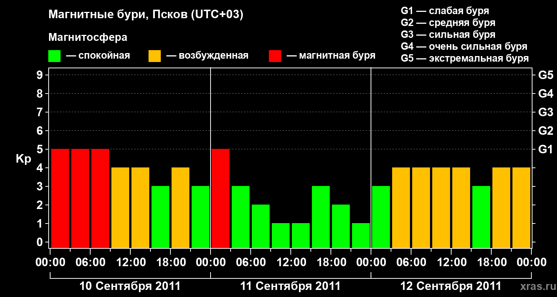Click the 'Kp' axis label
The image size is (557, 297).
23,159
